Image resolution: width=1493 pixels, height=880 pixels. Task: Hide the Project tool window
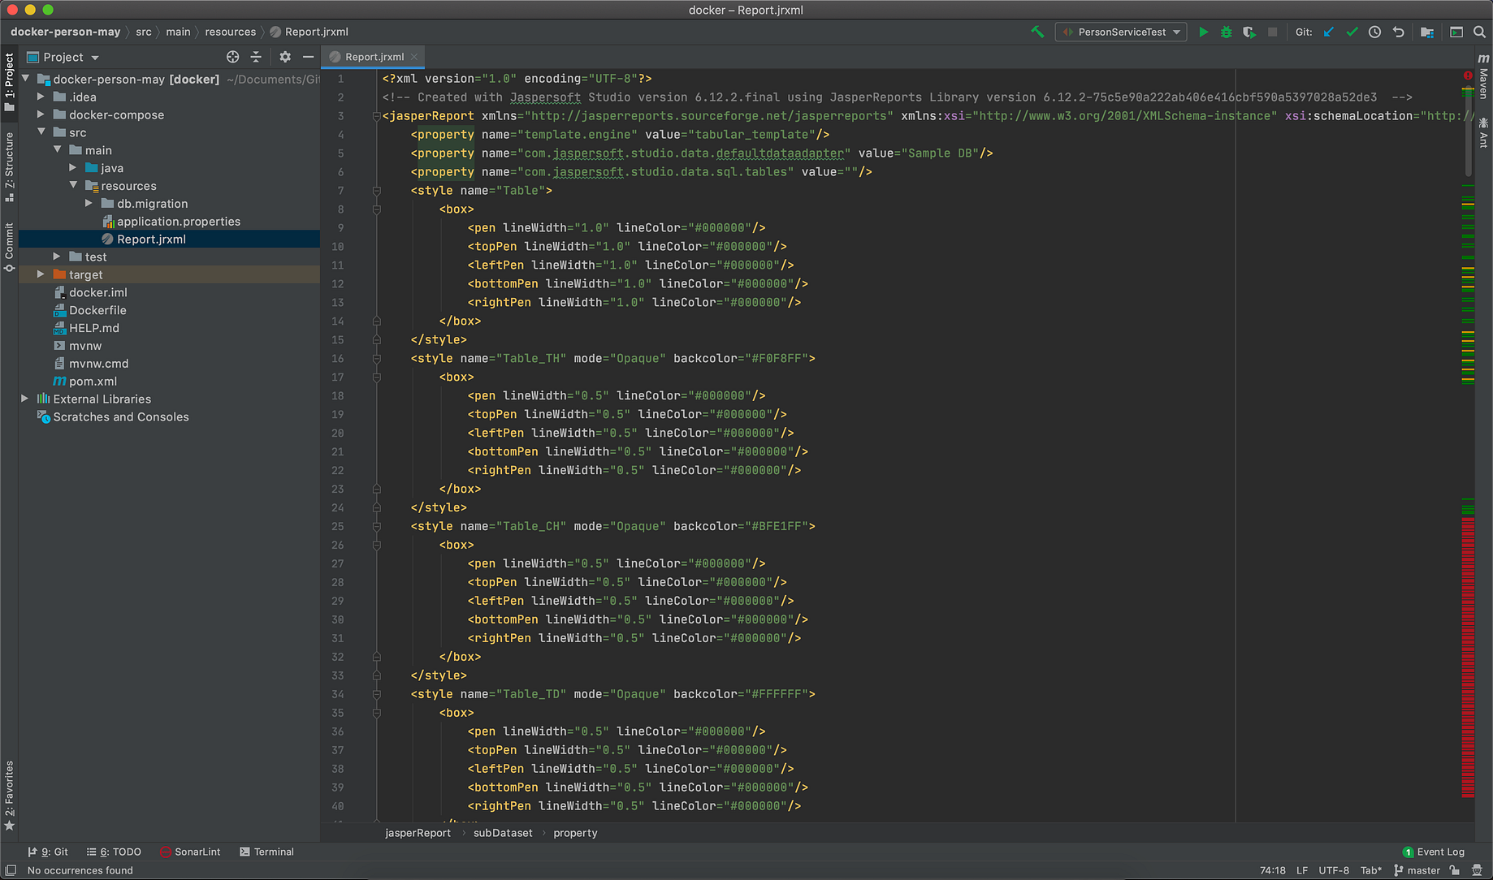tap(308, 57)
